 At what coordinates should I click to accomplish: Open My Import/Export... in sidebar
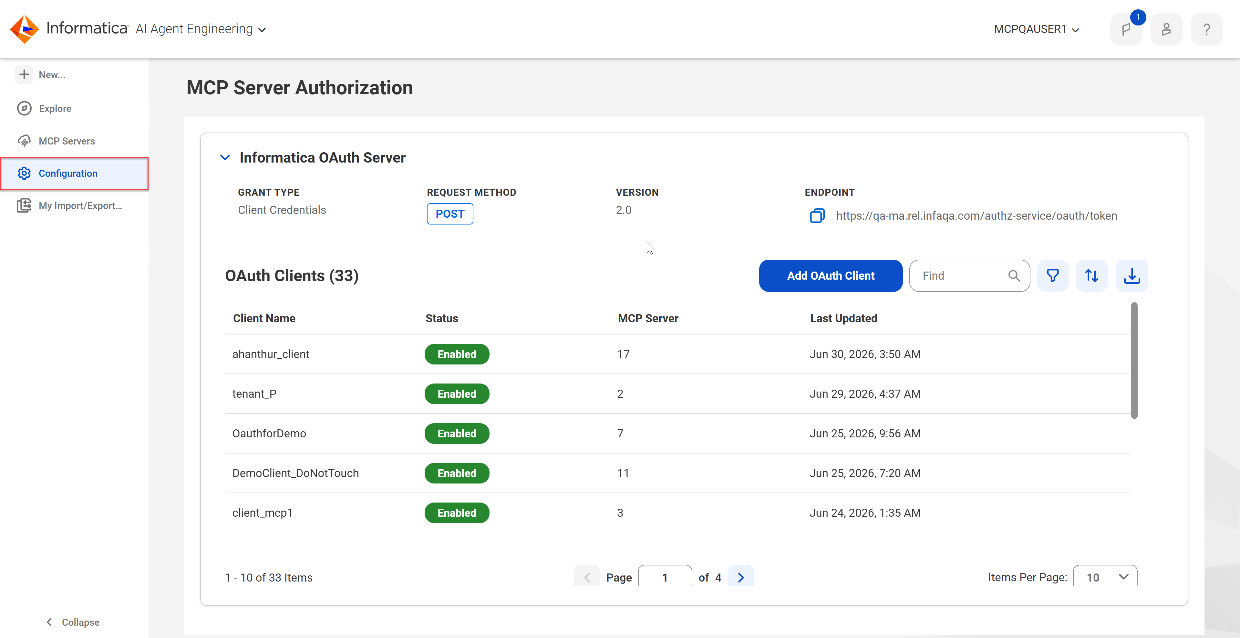pyautogui.click(x=80, y=206)
